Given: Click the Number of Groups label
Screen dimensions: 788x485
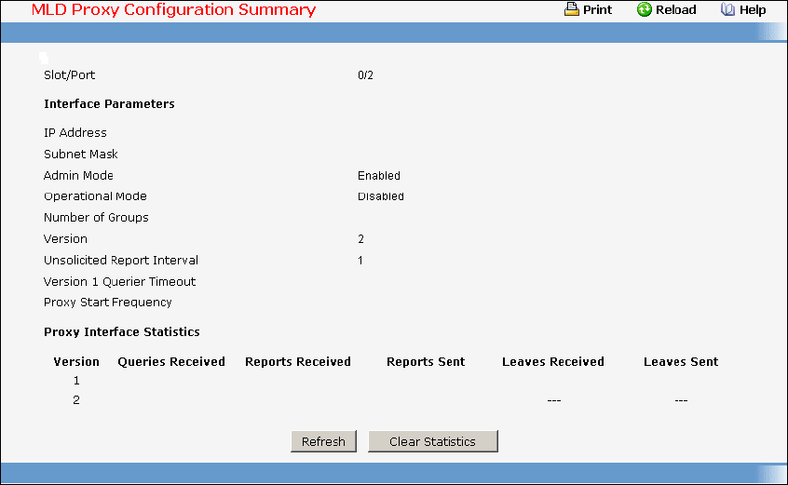Looking at the screenshot, I should point(97,218).
